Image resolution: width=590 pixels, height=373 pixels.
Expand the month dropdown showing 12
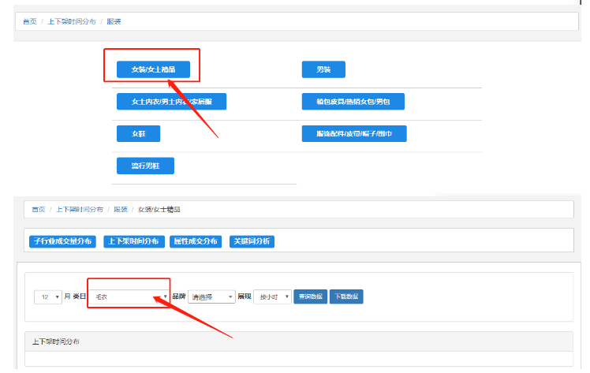pyautogui.click(x=48, y=297)
